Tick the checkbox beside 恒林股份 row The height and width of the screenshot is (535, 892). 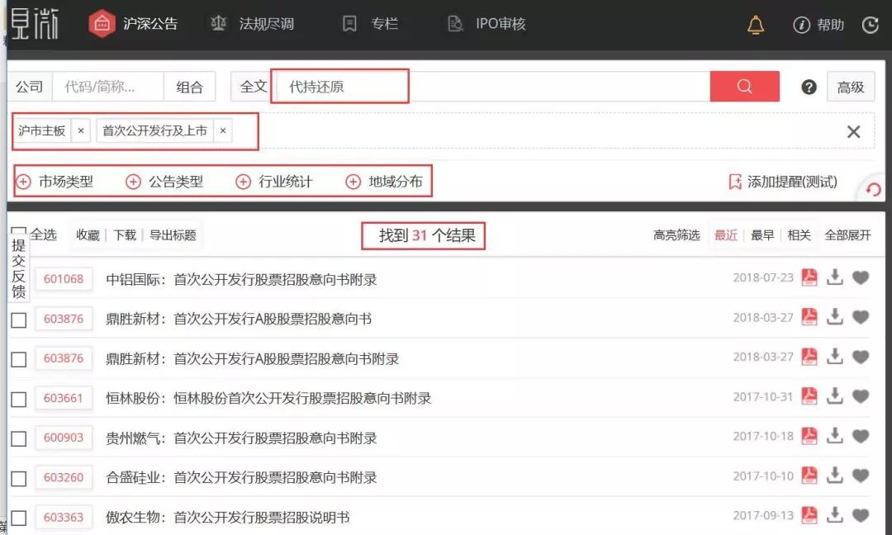tap(19, 399)
